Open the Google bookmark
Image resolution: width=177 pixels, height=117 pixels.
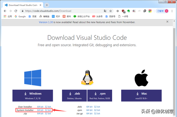(20, 17)
